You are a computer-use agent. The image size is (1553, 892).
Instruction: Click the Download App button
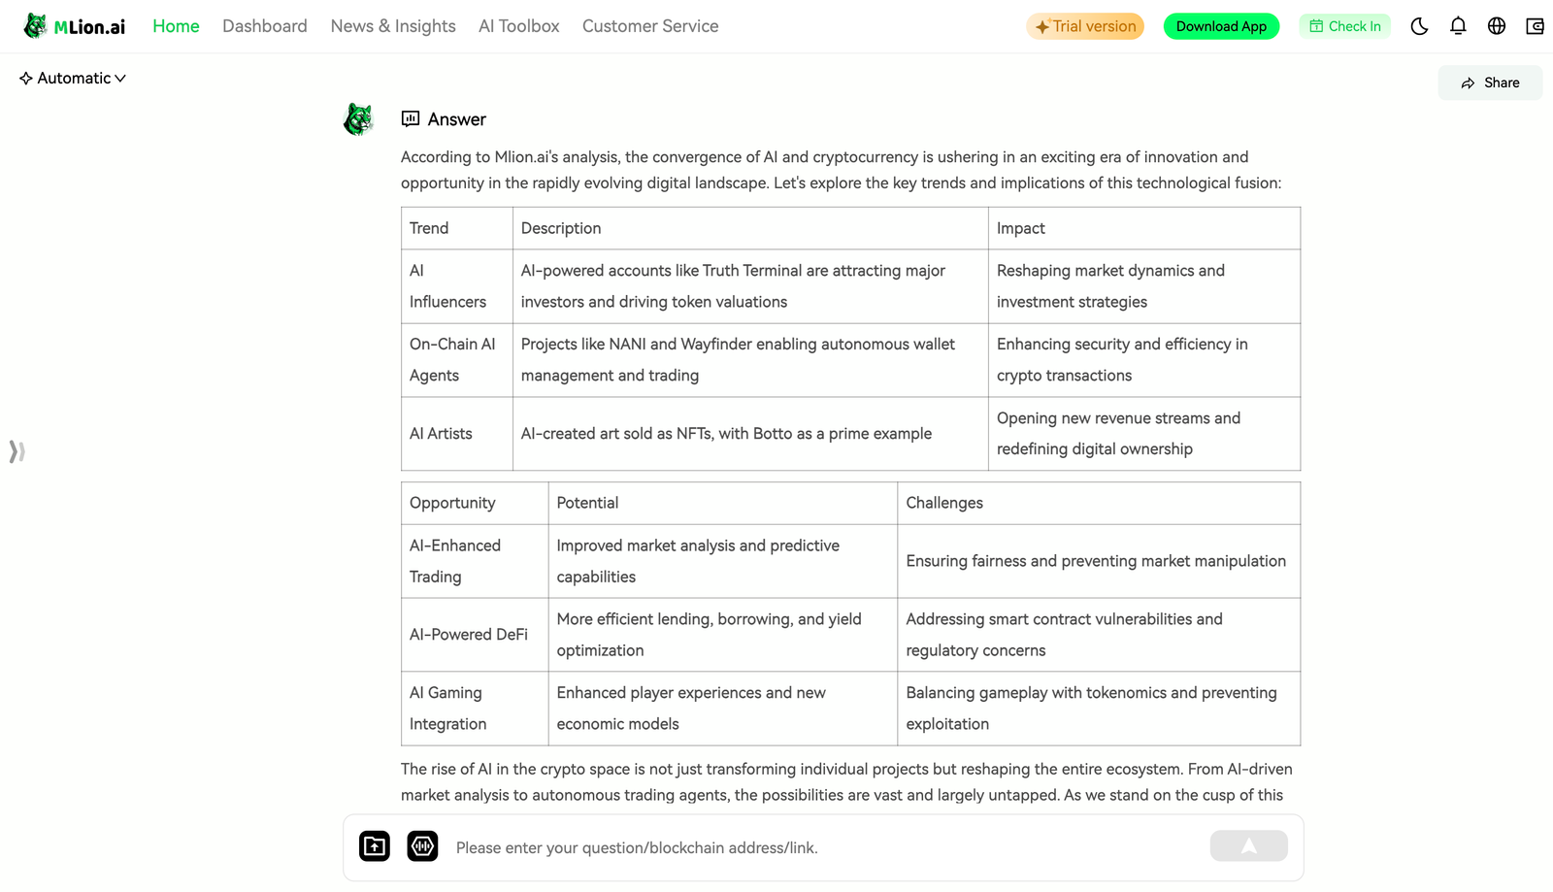[1221, 26]
